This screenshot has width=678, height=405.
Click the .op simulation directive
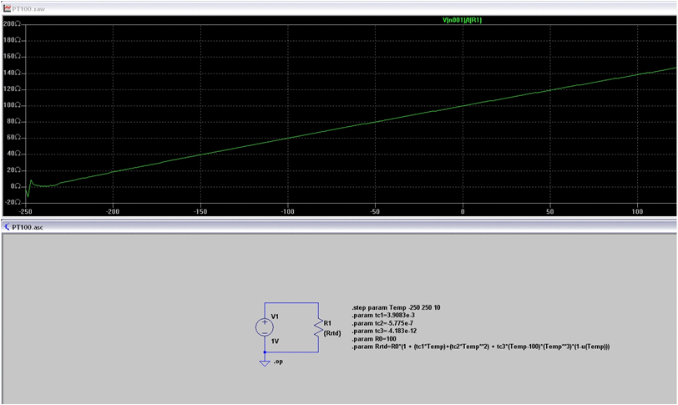278,362
